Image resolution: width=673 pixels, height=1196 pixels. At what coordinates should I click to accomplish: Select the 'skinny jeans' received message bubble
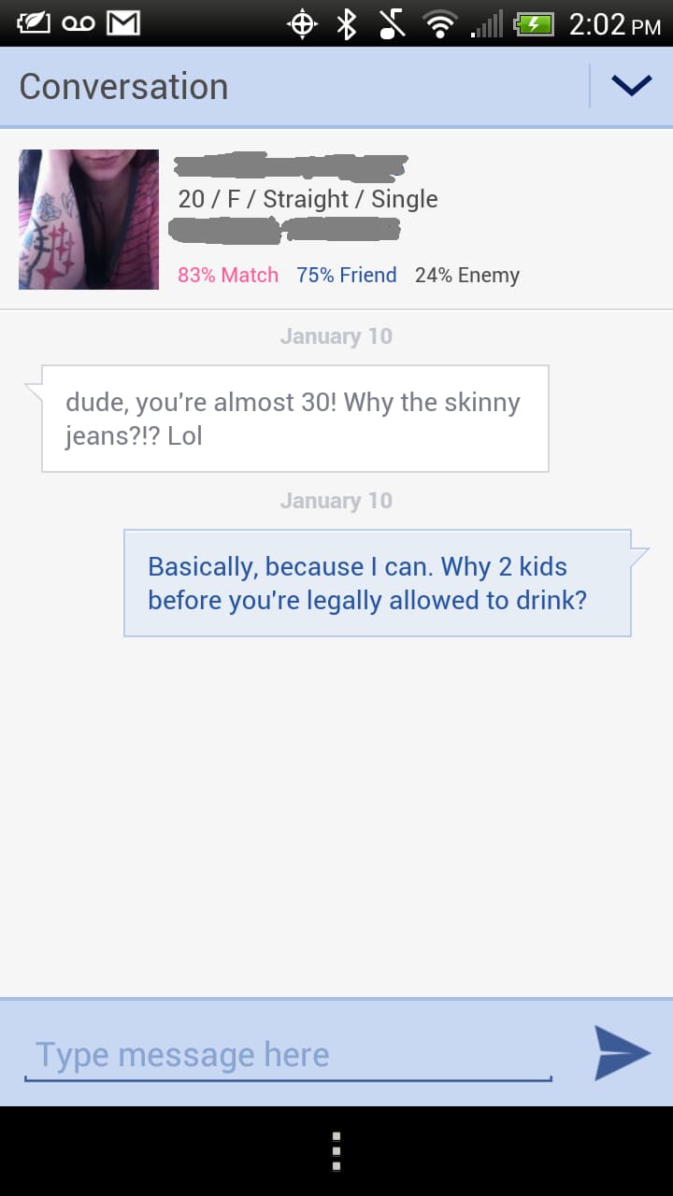[x=294, y=419]
